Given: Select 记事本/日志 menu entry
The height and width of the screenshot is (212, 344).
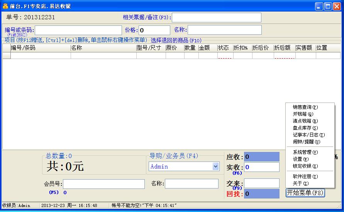Looking at the screenshot, I should tap(308, 135).
